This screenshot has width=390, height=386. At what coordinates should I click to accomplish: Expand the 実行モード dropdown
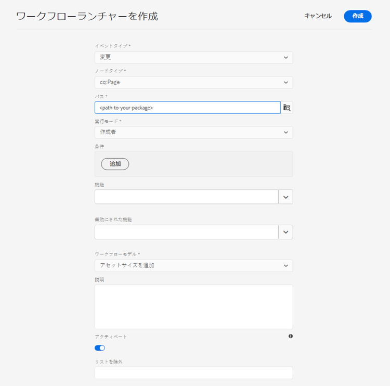(193, 133)
